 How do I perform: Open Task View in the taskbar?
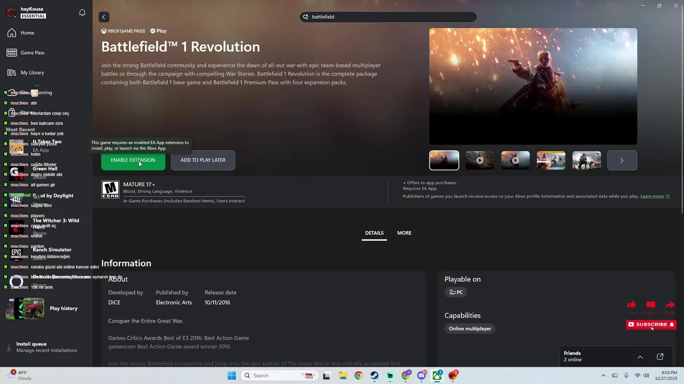327,375
